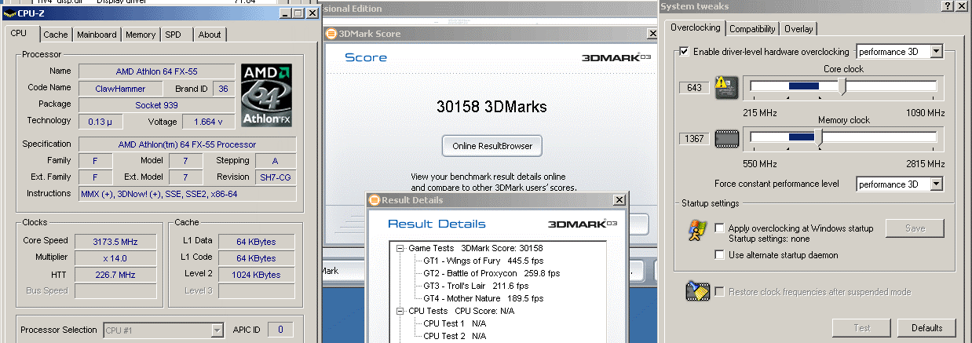The height and width of the screenshot is (343, 972).
Task: Select CPU Test 2 row
Action: coord(455,336)
